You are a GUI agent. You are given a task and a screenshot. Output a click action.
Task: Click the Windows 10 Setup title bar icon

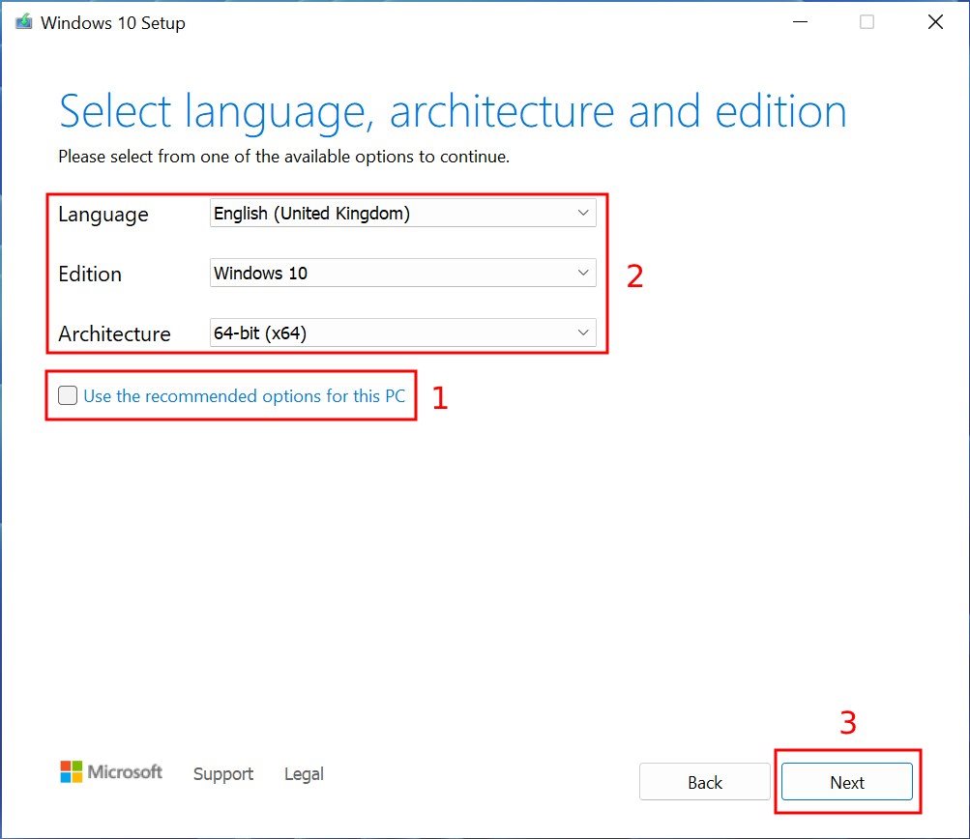point(23,22)
